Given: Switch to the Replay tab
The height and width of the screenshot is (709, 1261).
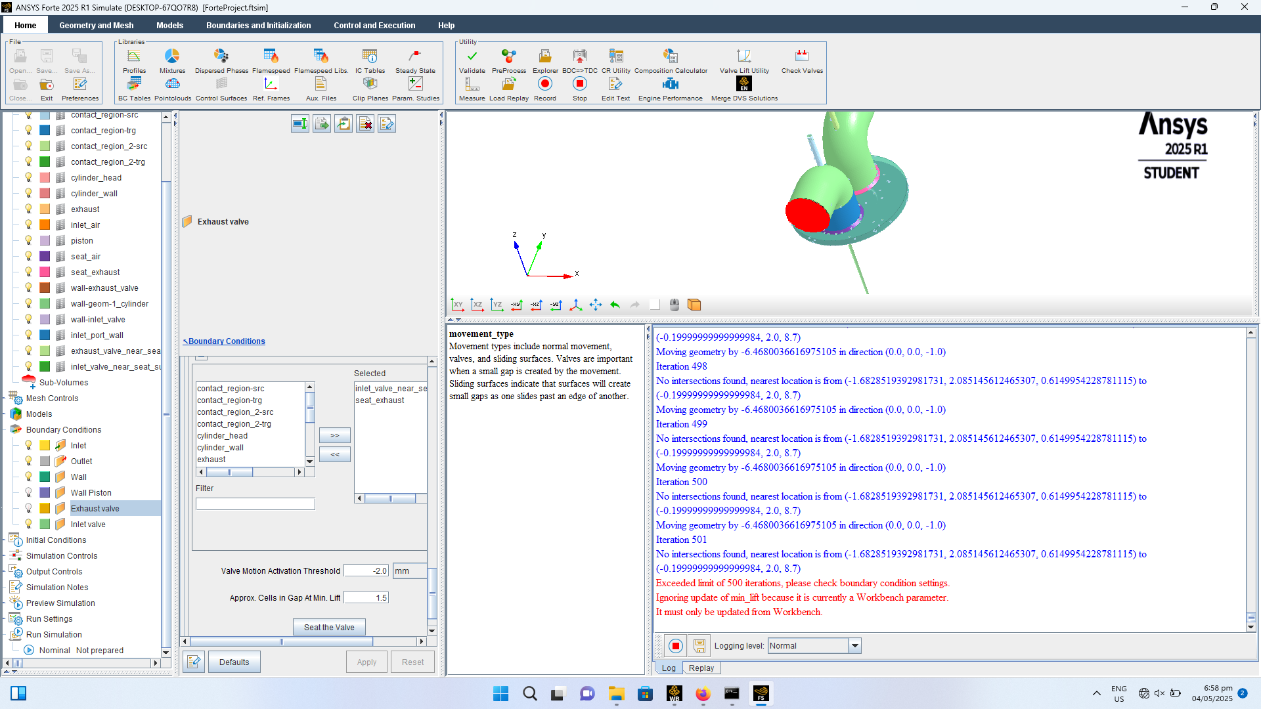Looking at the screenshot, I should click(701, 668).
